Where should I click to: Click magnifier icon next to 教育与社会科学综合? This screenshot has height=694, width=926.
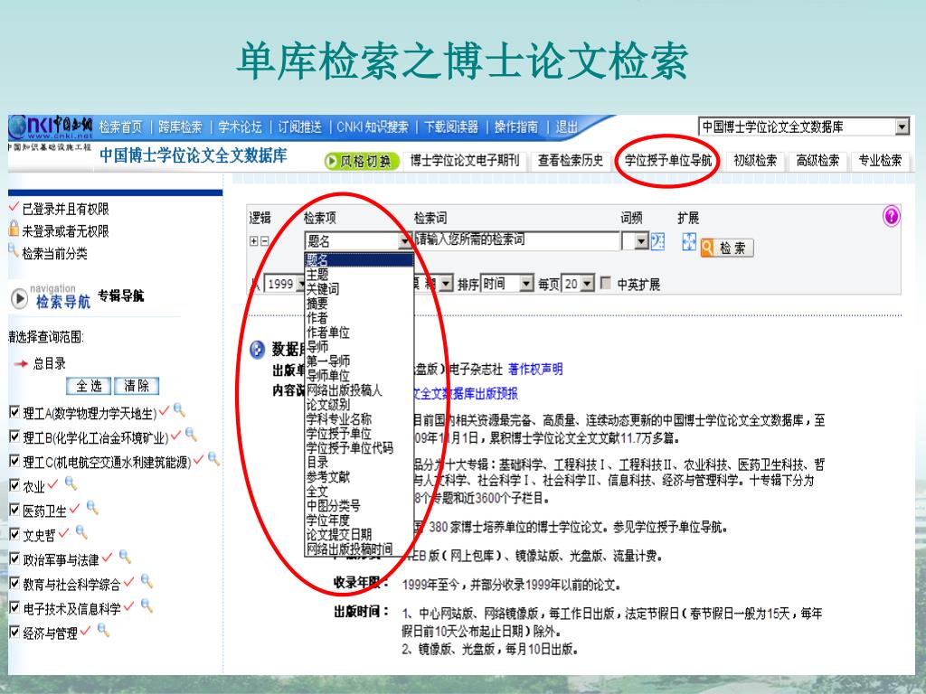pos(147,581)
